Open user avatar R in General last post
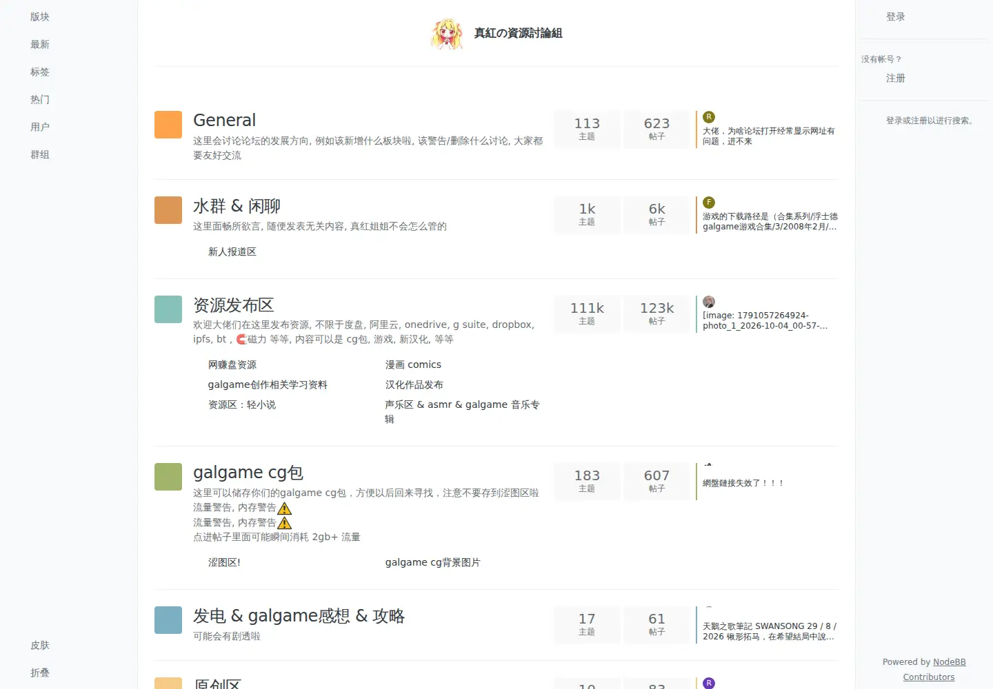The height and width of the screenshot is (689, 993). (709, 117)
